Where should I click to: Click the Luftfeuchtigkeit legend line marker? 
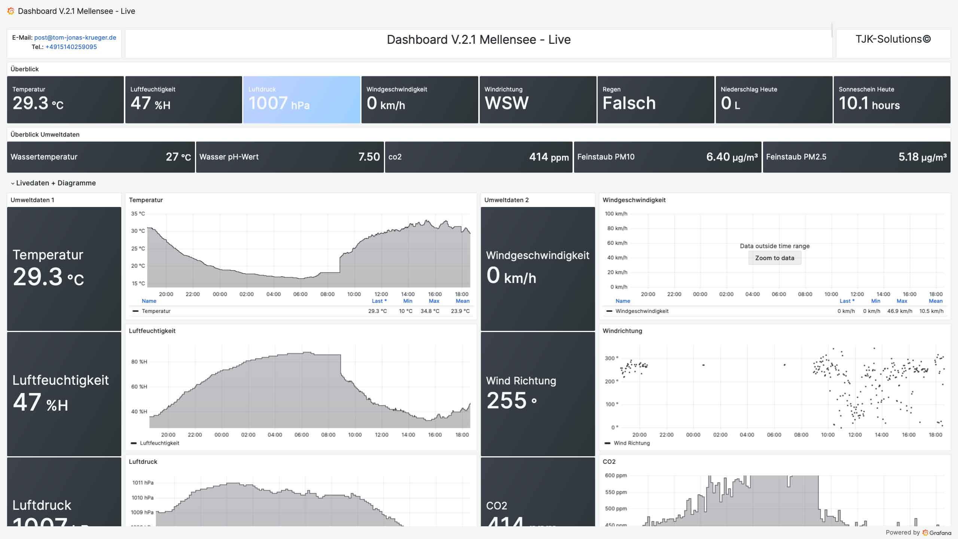click(134, 443)
